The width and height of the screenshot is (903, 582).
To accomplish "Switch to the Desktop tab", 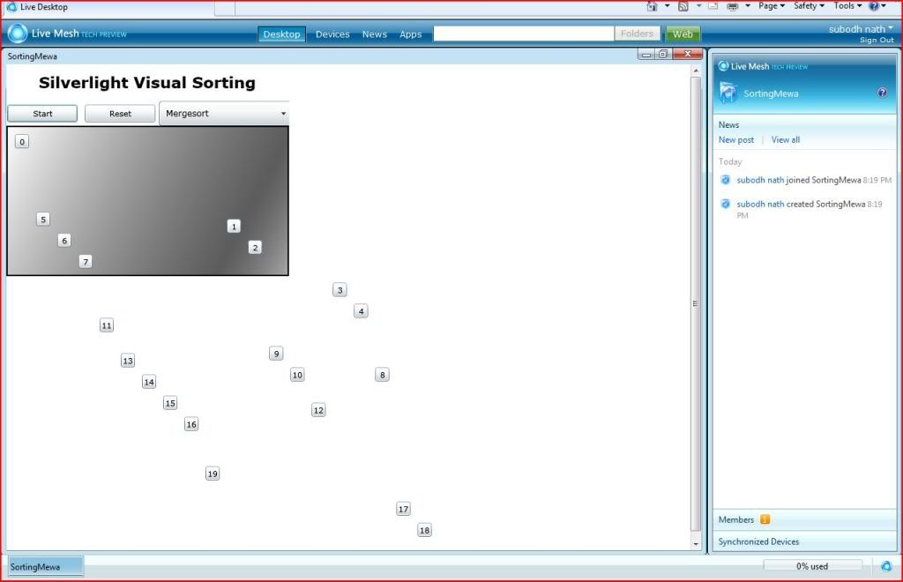I will [281, 34].
